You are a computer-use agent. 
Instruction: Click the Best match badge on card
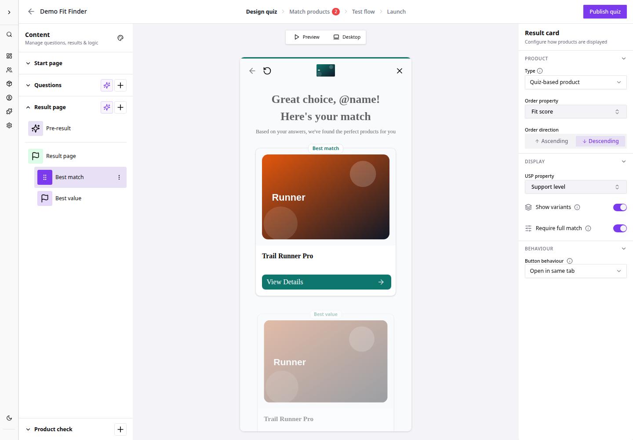pyautogui.click(x=326, y=148)
